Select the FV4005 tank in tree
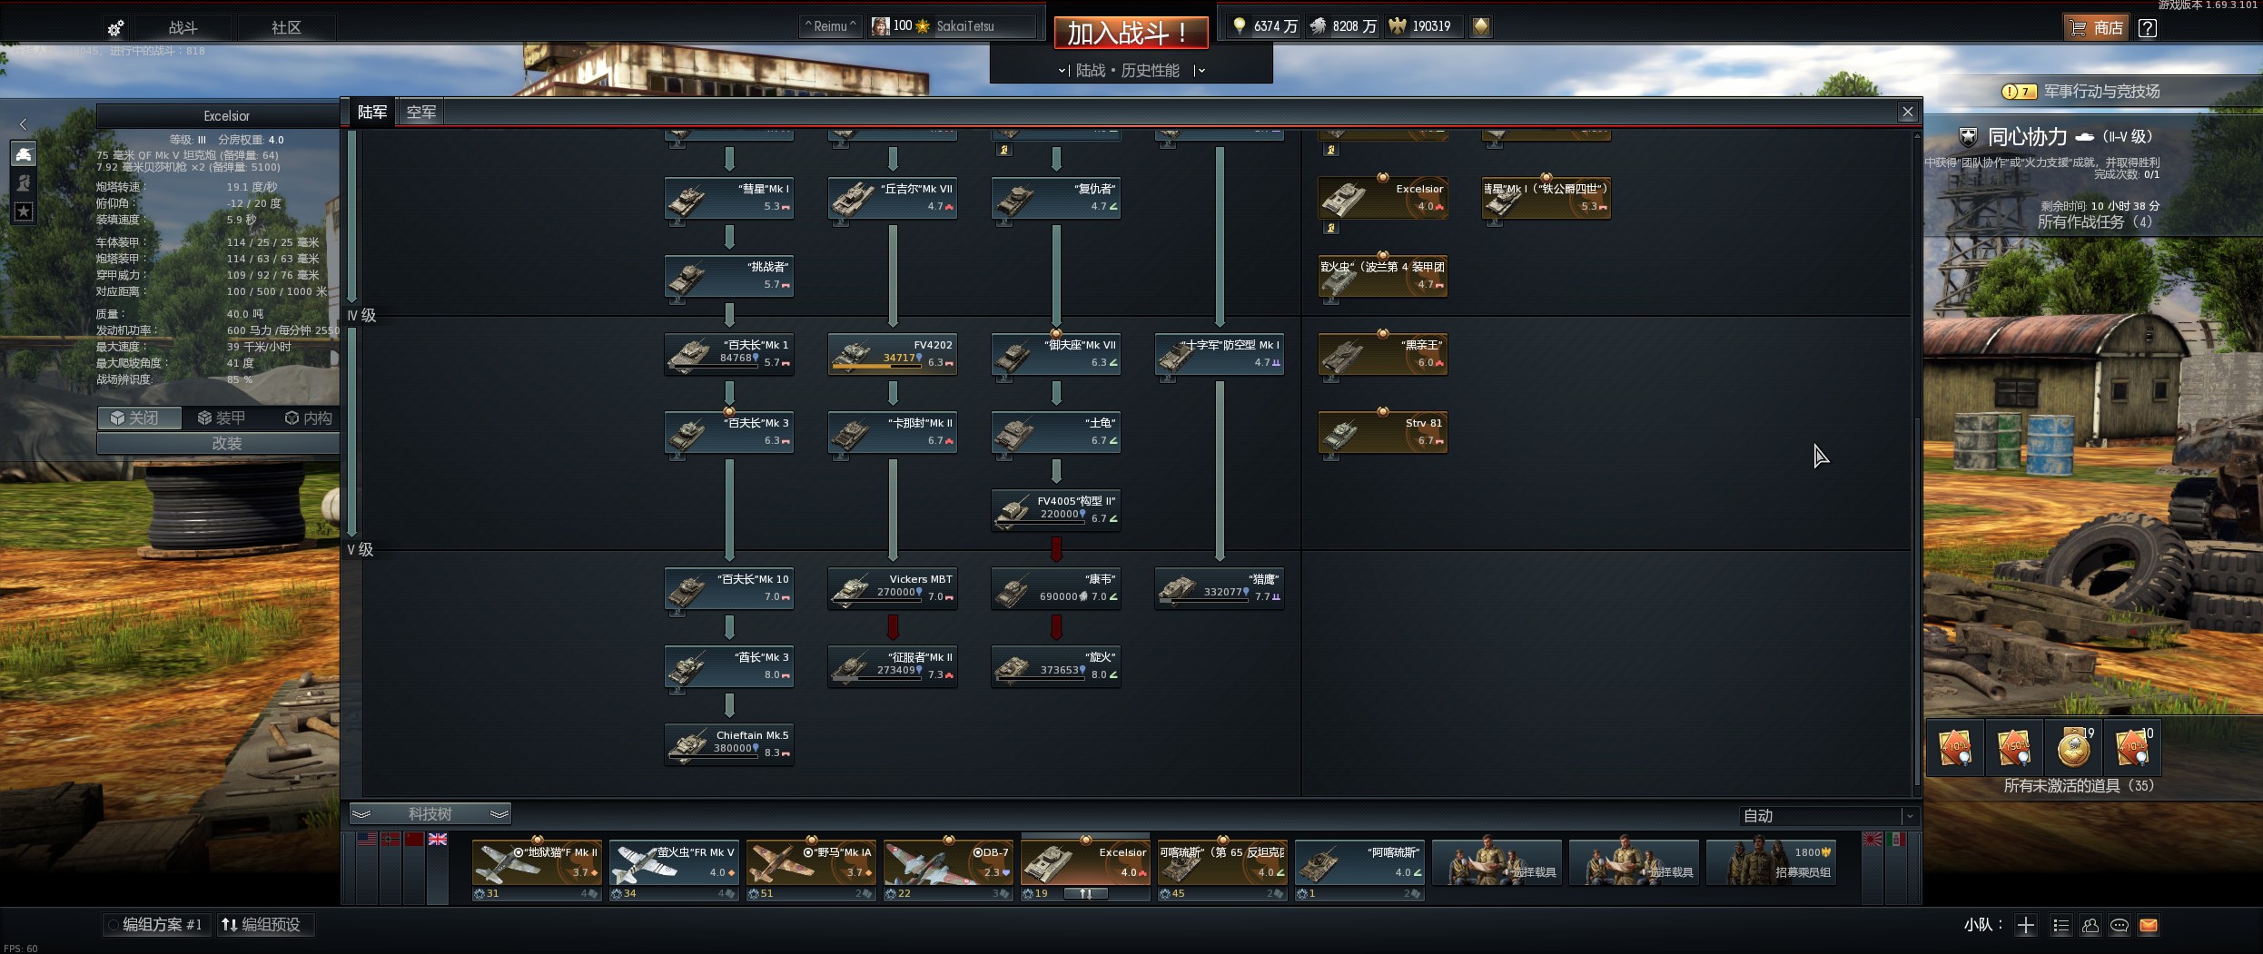 click(x=1055, y=510)
